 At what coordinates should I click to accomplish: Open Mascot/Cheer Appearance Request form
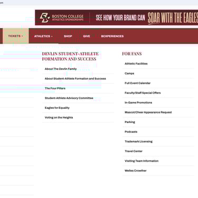pos(148,112)
